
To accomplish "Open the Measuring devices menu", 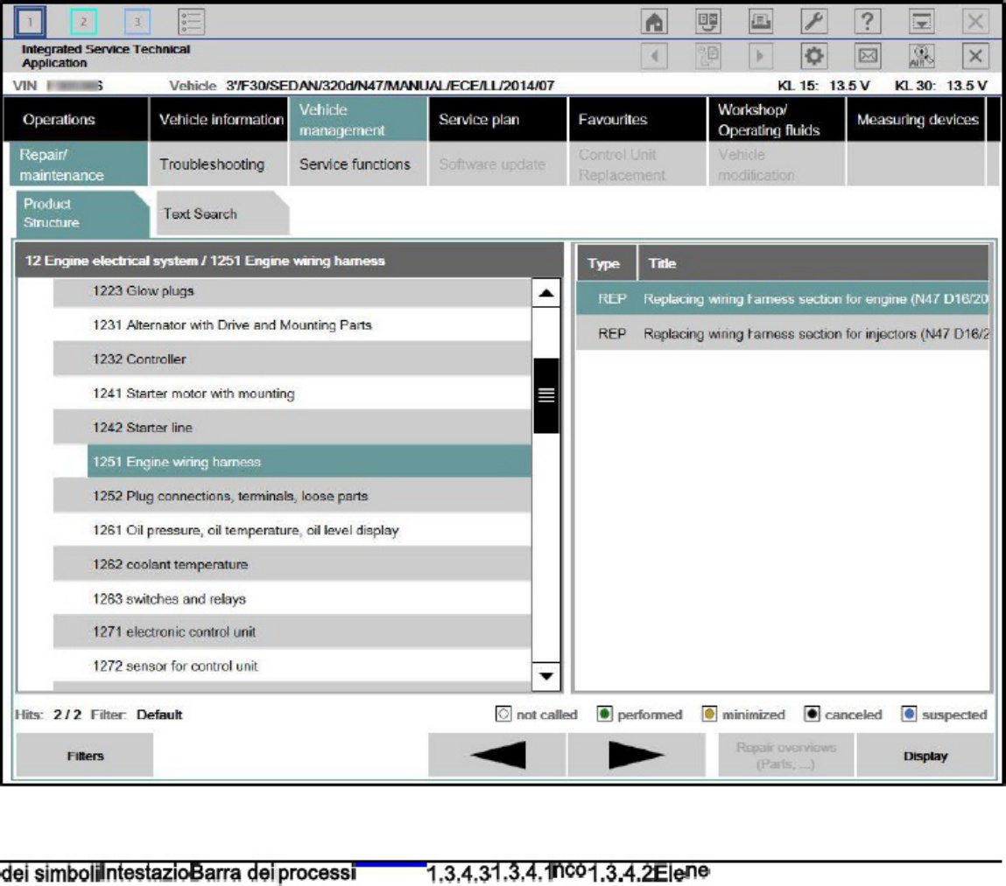I will [916, 119].
